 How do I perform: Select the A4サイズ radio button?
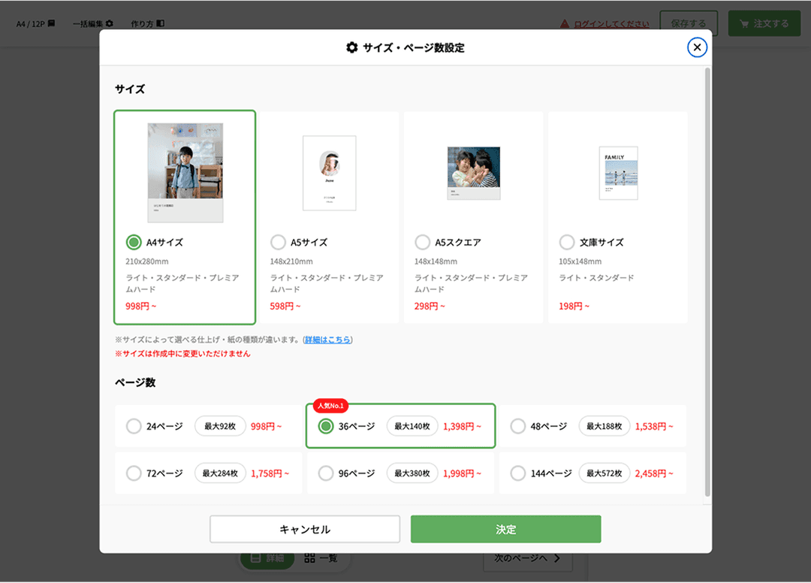pyautogui.click(x=134, y=242)
